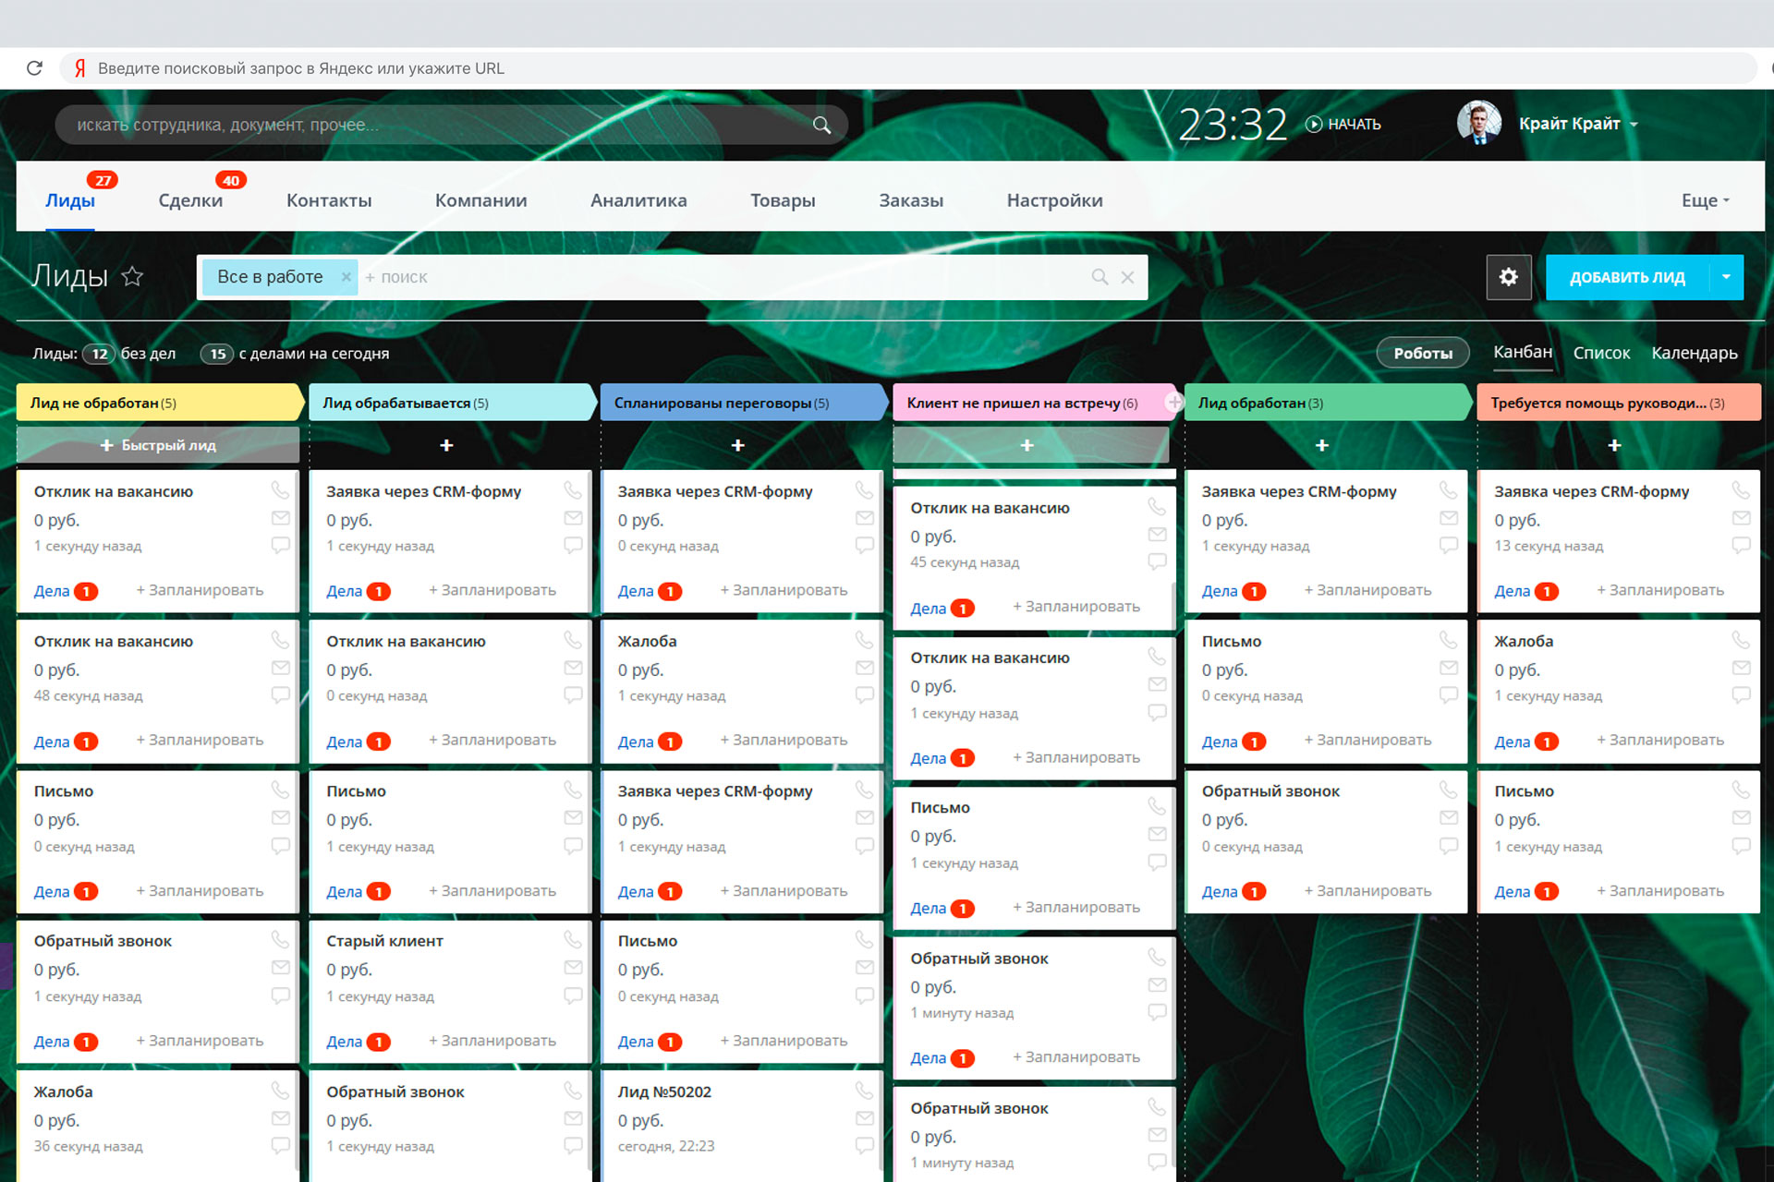Switch view to Список
The height and width of the screenshot is (1182, 1774).
(1601, 353)
